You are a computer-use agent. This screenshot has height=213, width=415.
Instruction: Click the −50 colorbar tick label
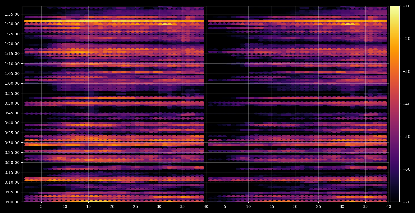(406, 137)
